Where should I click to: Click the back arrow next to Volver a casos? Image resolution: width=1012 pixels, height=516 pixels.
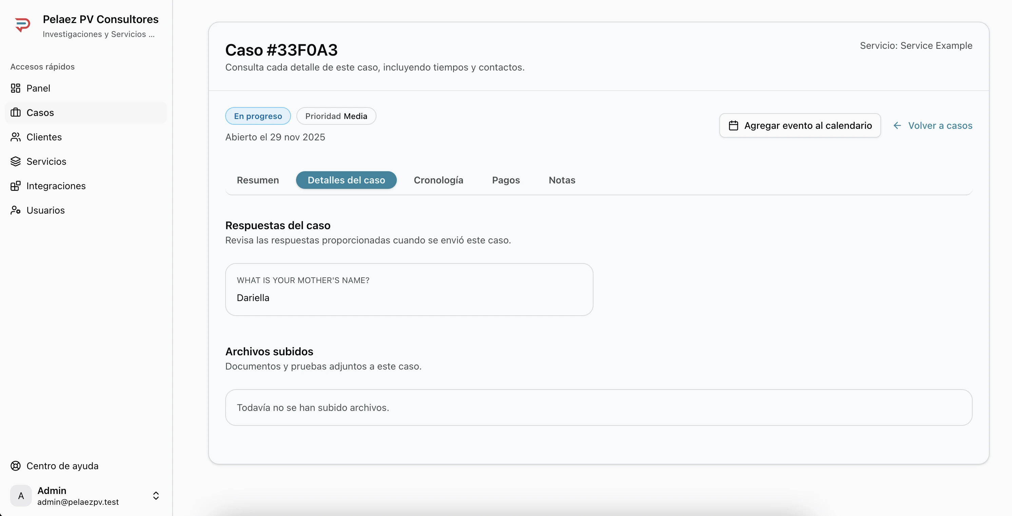897,126
